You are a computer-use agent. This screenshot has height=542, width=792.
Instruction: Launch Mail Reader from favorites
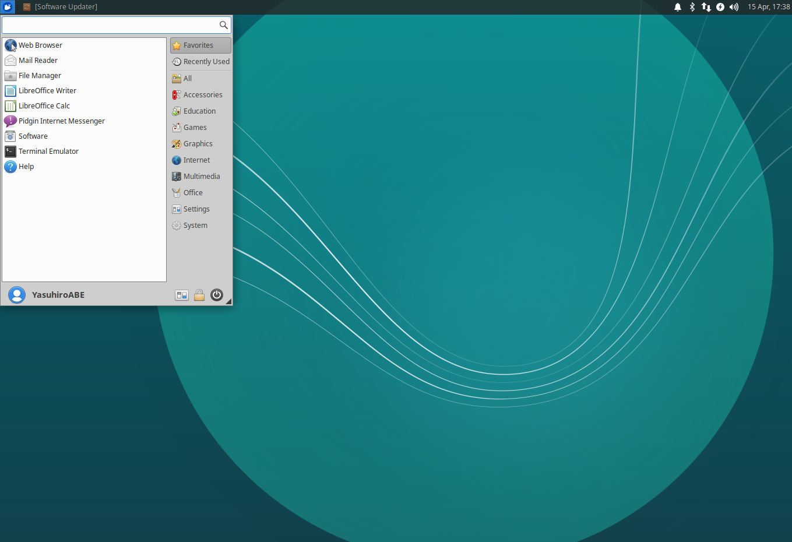37,61
